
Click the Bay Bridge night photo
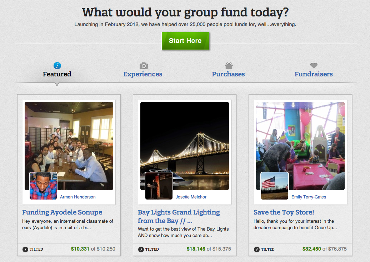(x=185, y=146)
